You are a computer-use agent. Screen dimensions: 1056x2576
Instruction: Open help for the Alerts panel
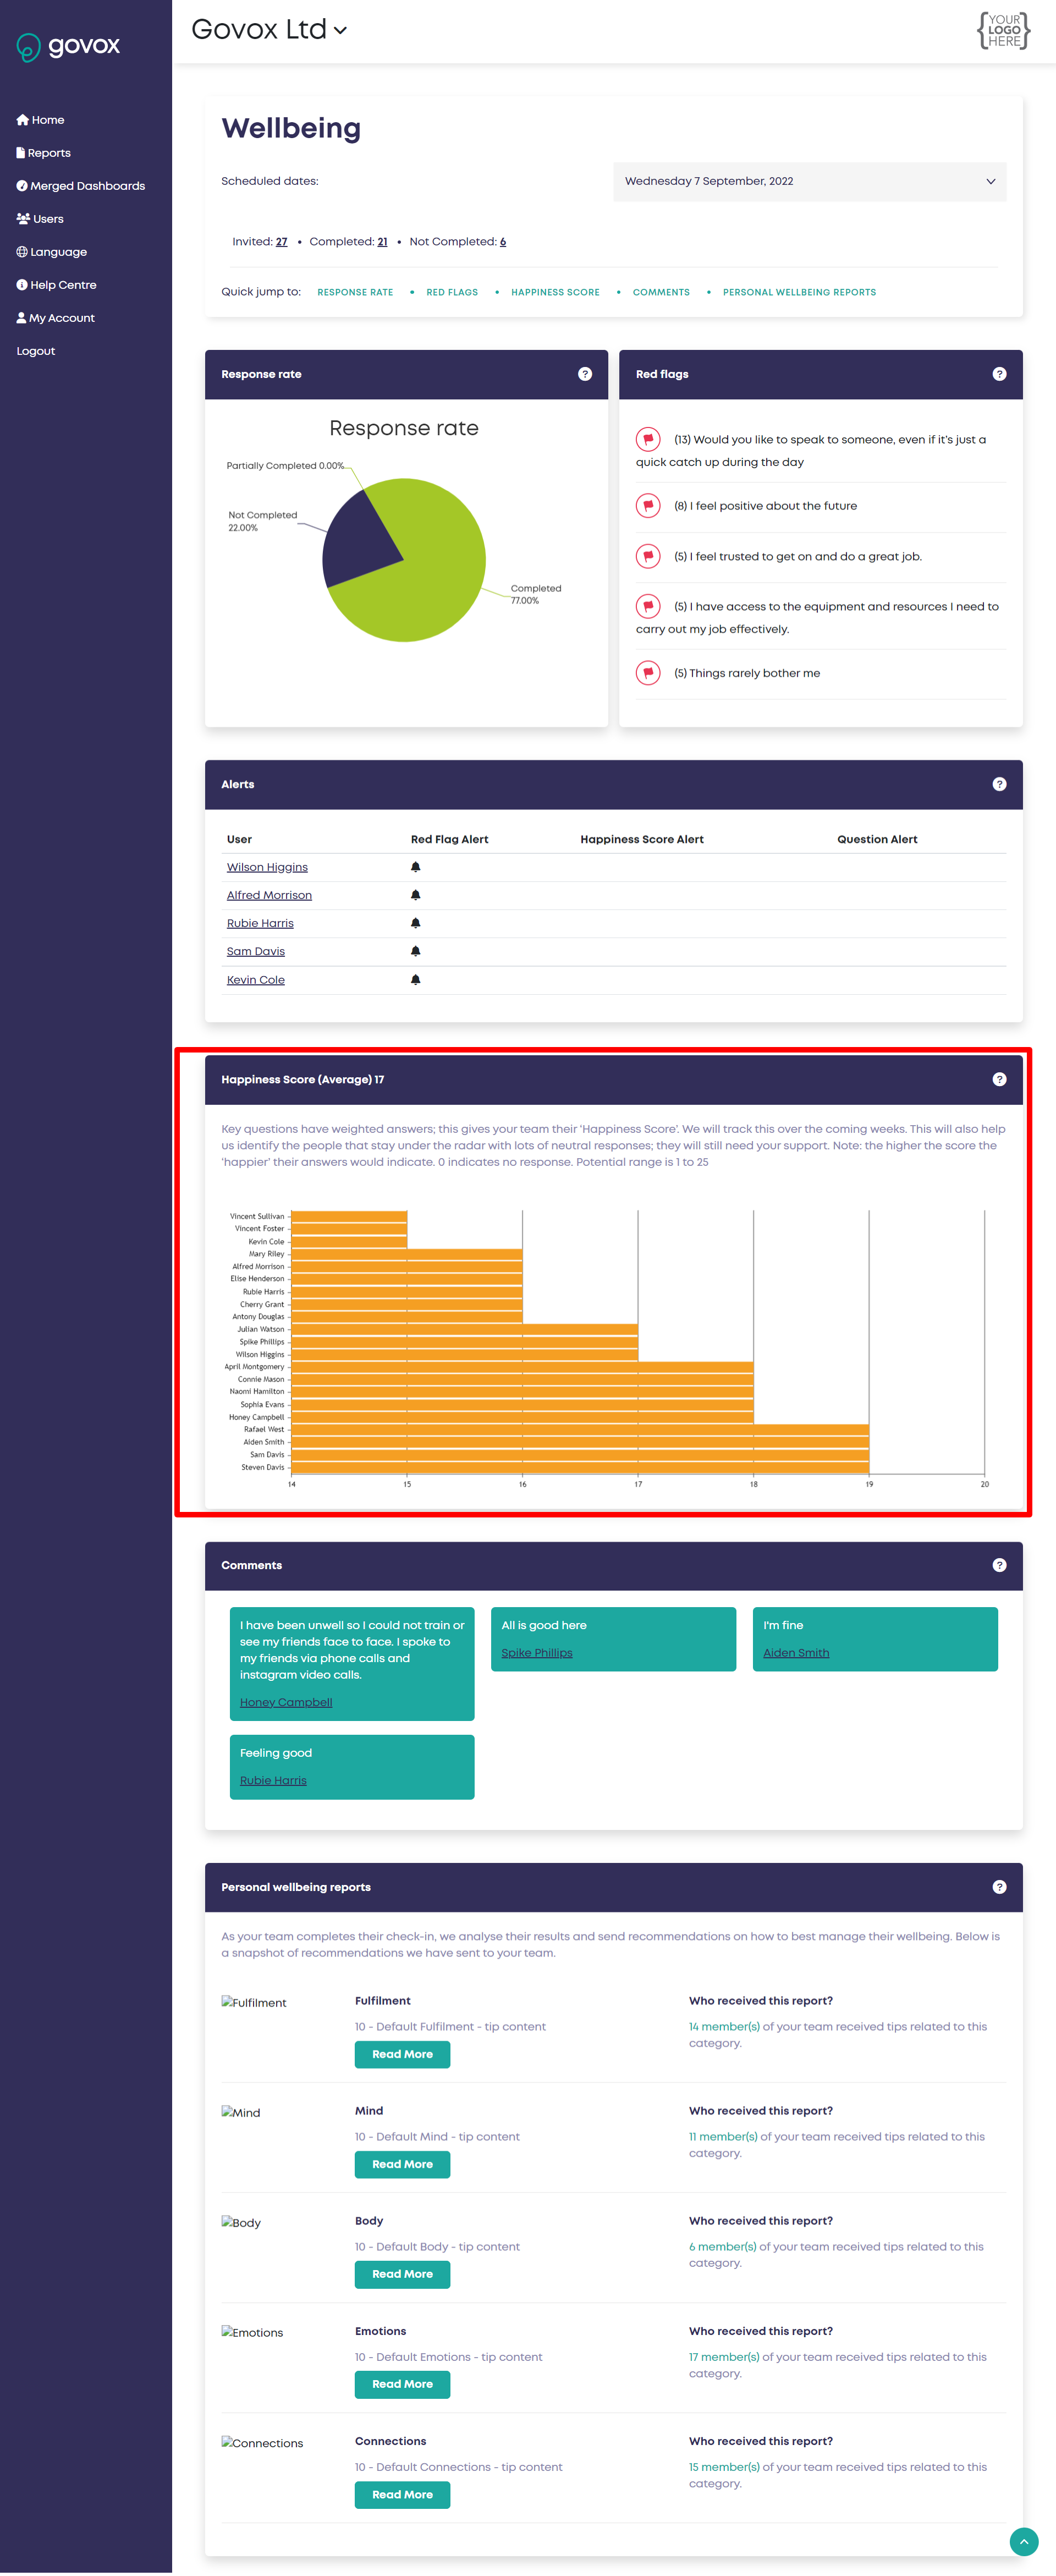[x=999, y=784]
